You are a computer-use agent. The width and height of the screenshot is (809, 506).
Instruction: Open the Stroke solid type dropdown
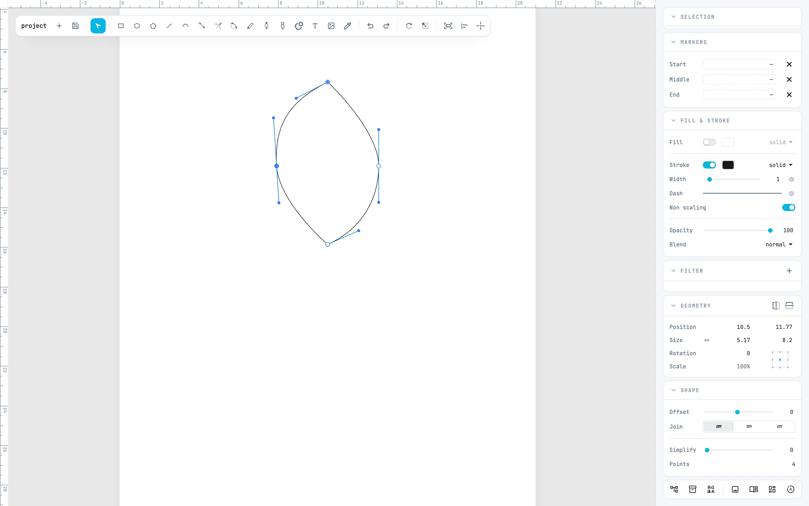(x=781, y=165)
